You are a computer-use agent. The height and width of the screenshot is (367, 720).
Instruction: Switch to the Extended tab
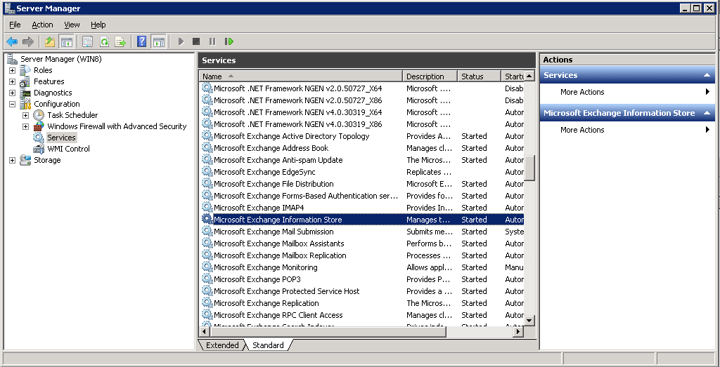click(222, 345)
